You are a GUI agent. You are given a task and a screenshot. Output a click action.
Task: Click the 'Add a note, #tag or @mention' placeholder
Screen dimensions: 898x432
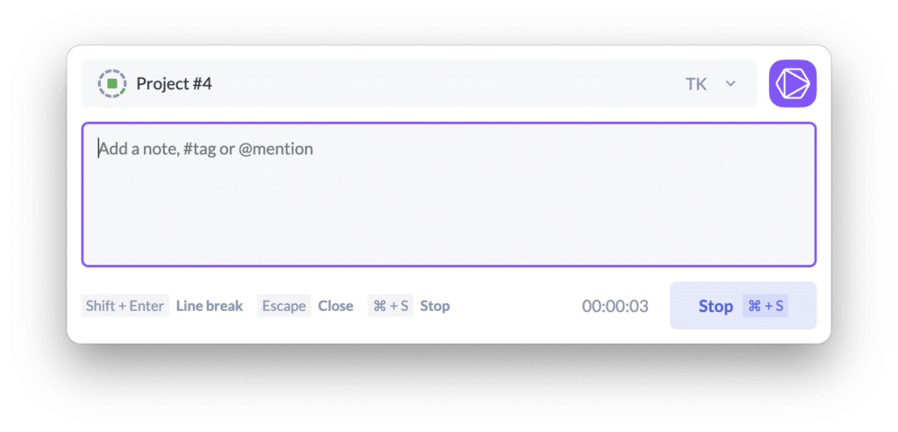pyautogui.click(x=206, y=149)
